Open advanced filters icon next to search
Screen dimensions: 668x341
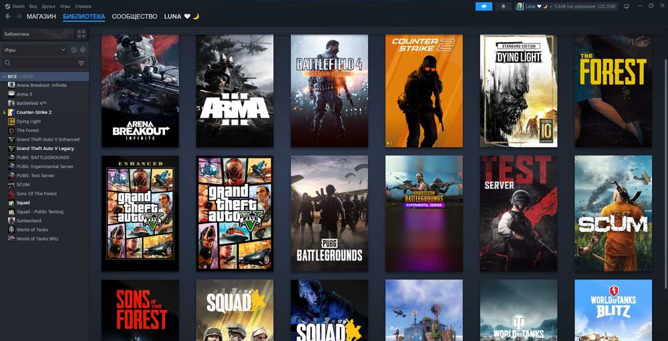click(x=81, y=63)
